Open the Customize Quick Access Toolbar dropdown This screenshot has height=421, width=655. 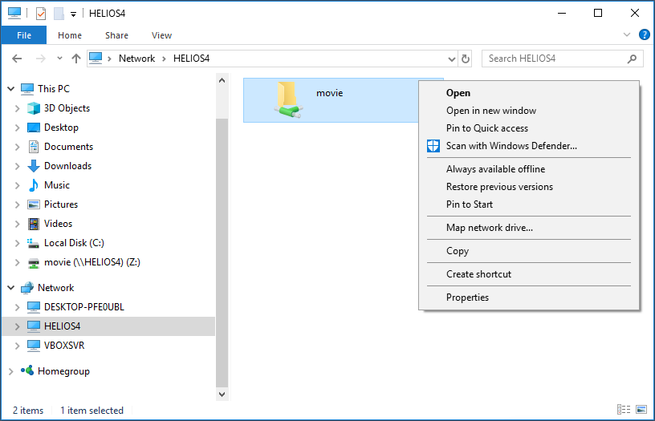click(73, 14)
